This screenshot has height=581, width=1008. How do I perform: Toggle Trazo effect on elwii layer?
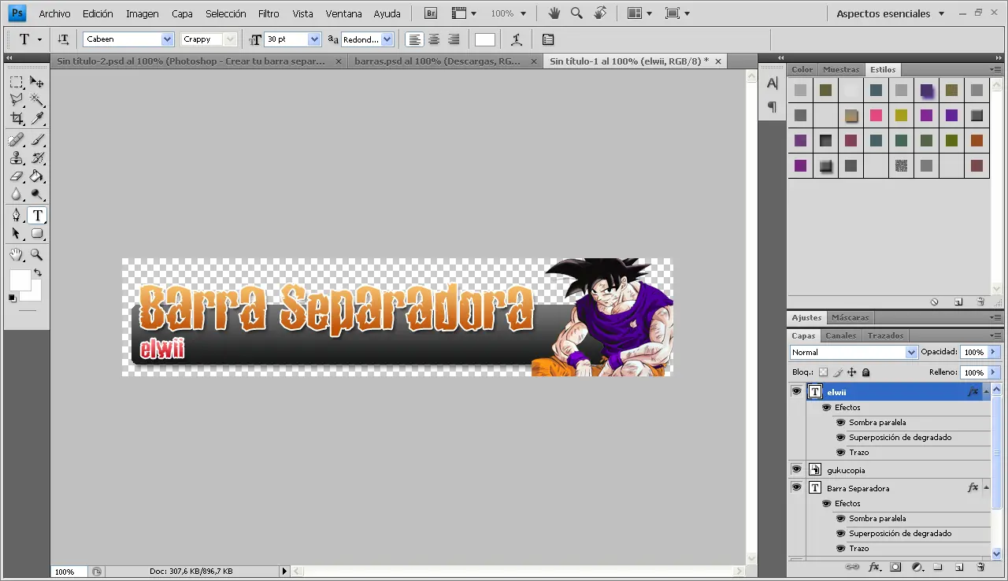tap(840, 453)
